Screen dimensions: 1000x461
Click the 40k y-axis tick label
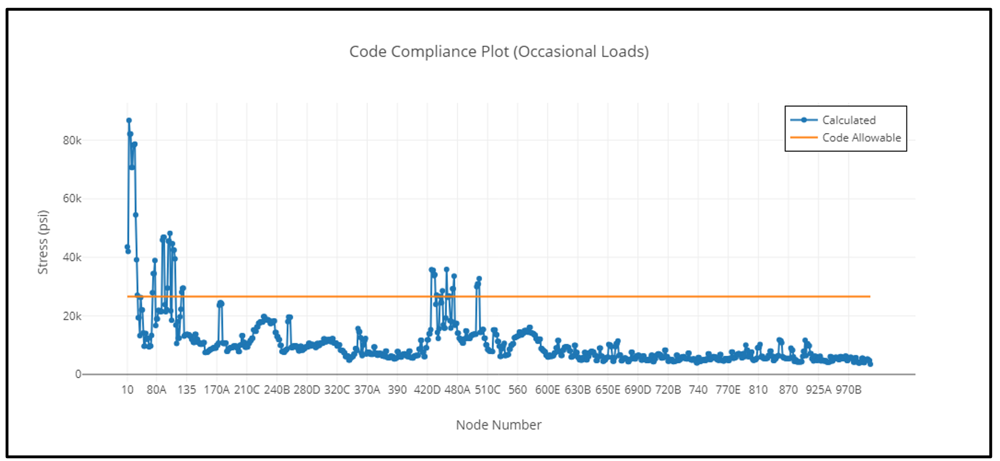[x=72, y=258]
